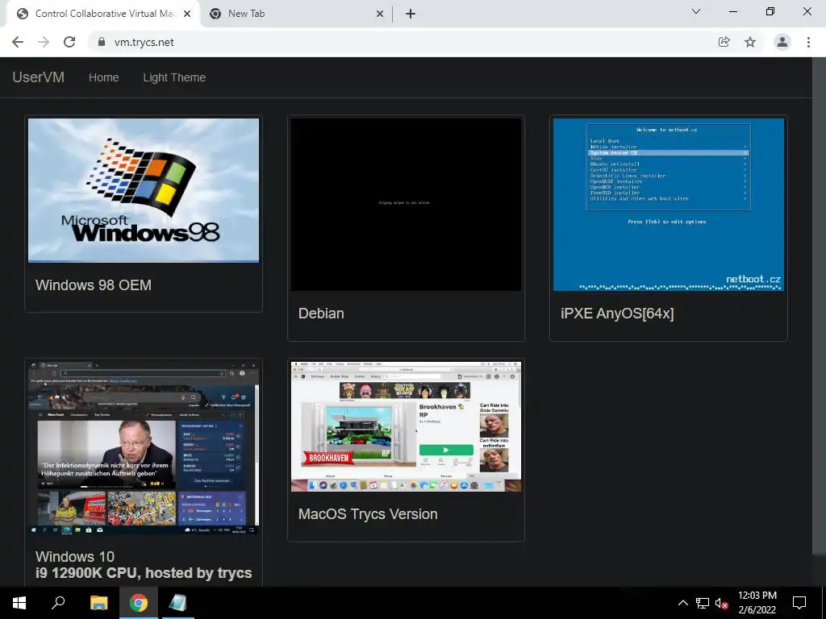Click the muted volume tray icon
826x619 pixels.
pos(722,603)
